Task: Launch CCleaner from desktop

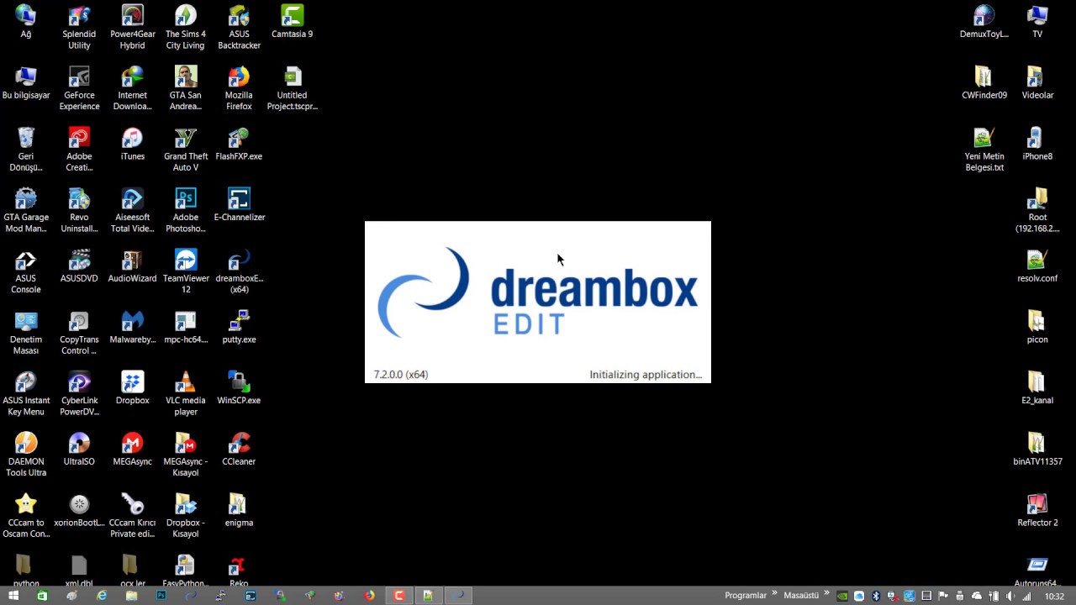Action: click(x=239, y=449)
